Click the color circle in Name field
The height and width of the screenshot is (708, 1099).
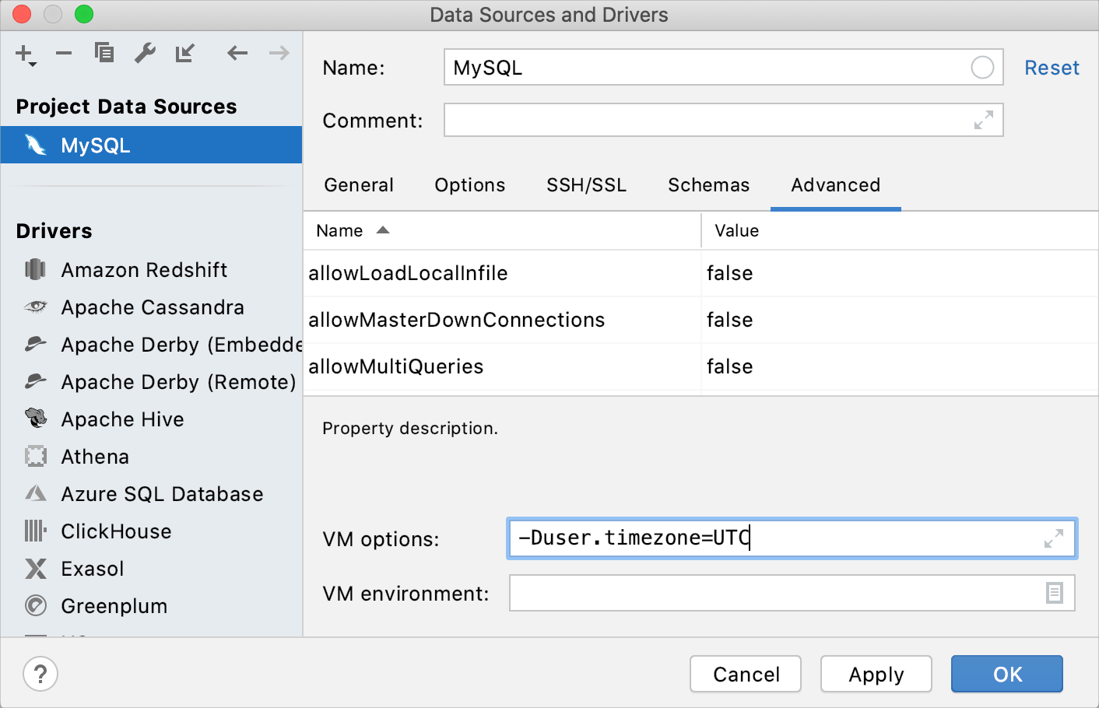tap(982, 68)
